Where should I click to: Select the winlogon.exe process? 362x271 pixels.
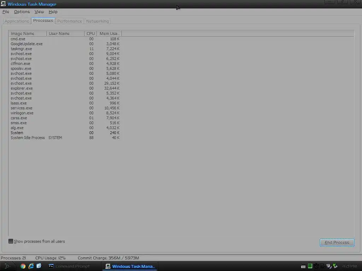tap(65, 113)
